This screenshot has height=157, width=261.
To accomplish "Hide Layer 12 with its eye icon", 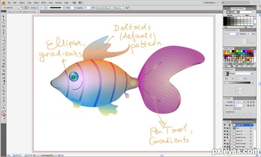I will (225, 131).
